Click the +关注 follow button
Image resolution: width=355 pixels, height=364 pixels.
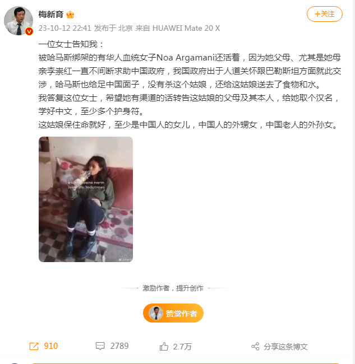click(325, 14)
